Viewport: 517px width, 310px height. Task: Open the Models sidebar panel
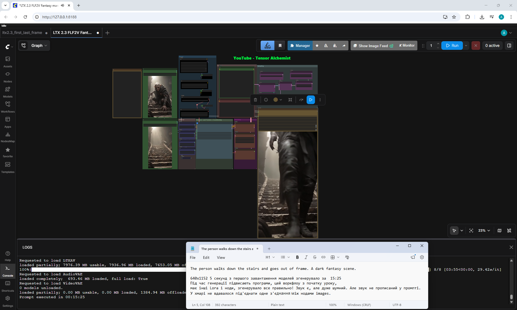pyautogui.click(x=8, y=92)
